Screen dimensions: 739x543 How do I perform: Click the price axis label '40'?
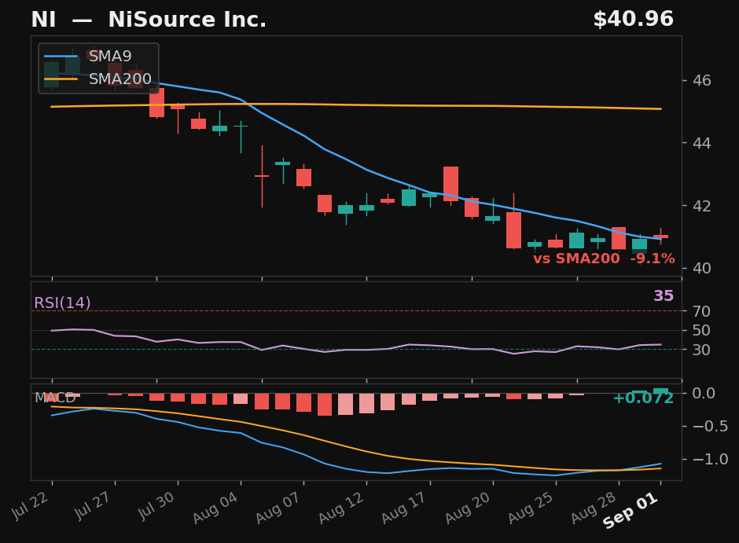702,269
